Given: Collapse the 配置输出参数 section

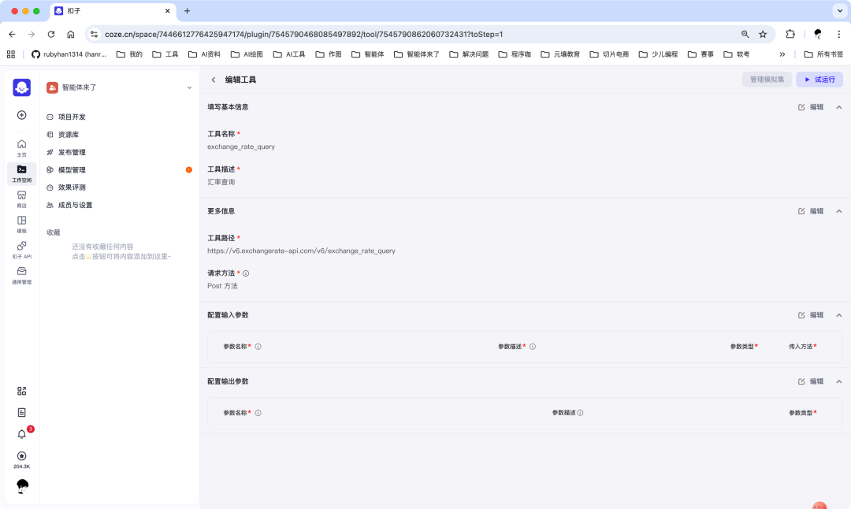Looking at the screenshot, I should (x=839, y=382).
